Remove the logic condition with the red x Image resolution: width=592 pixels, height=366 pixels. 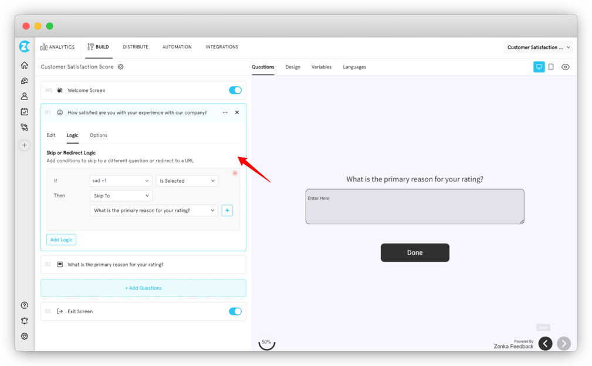click(x=235, y=173)
